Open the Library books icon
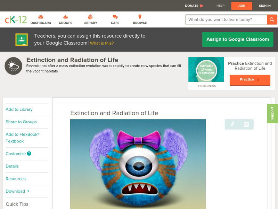 90,17
